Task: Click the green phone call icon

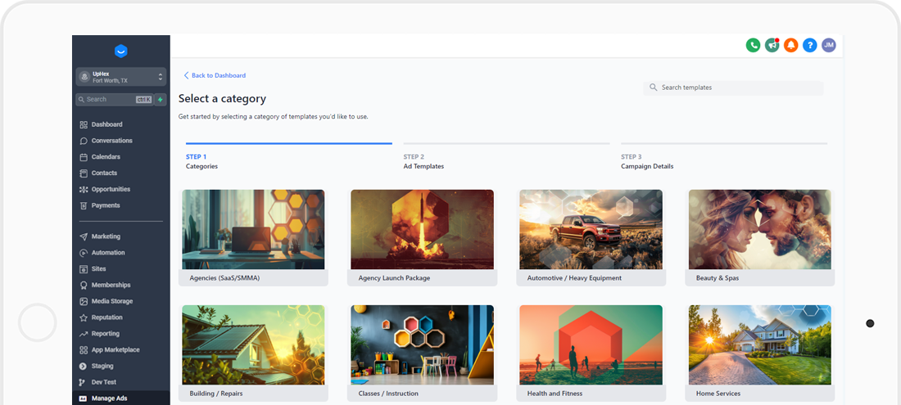Action: tap(753, 46)
